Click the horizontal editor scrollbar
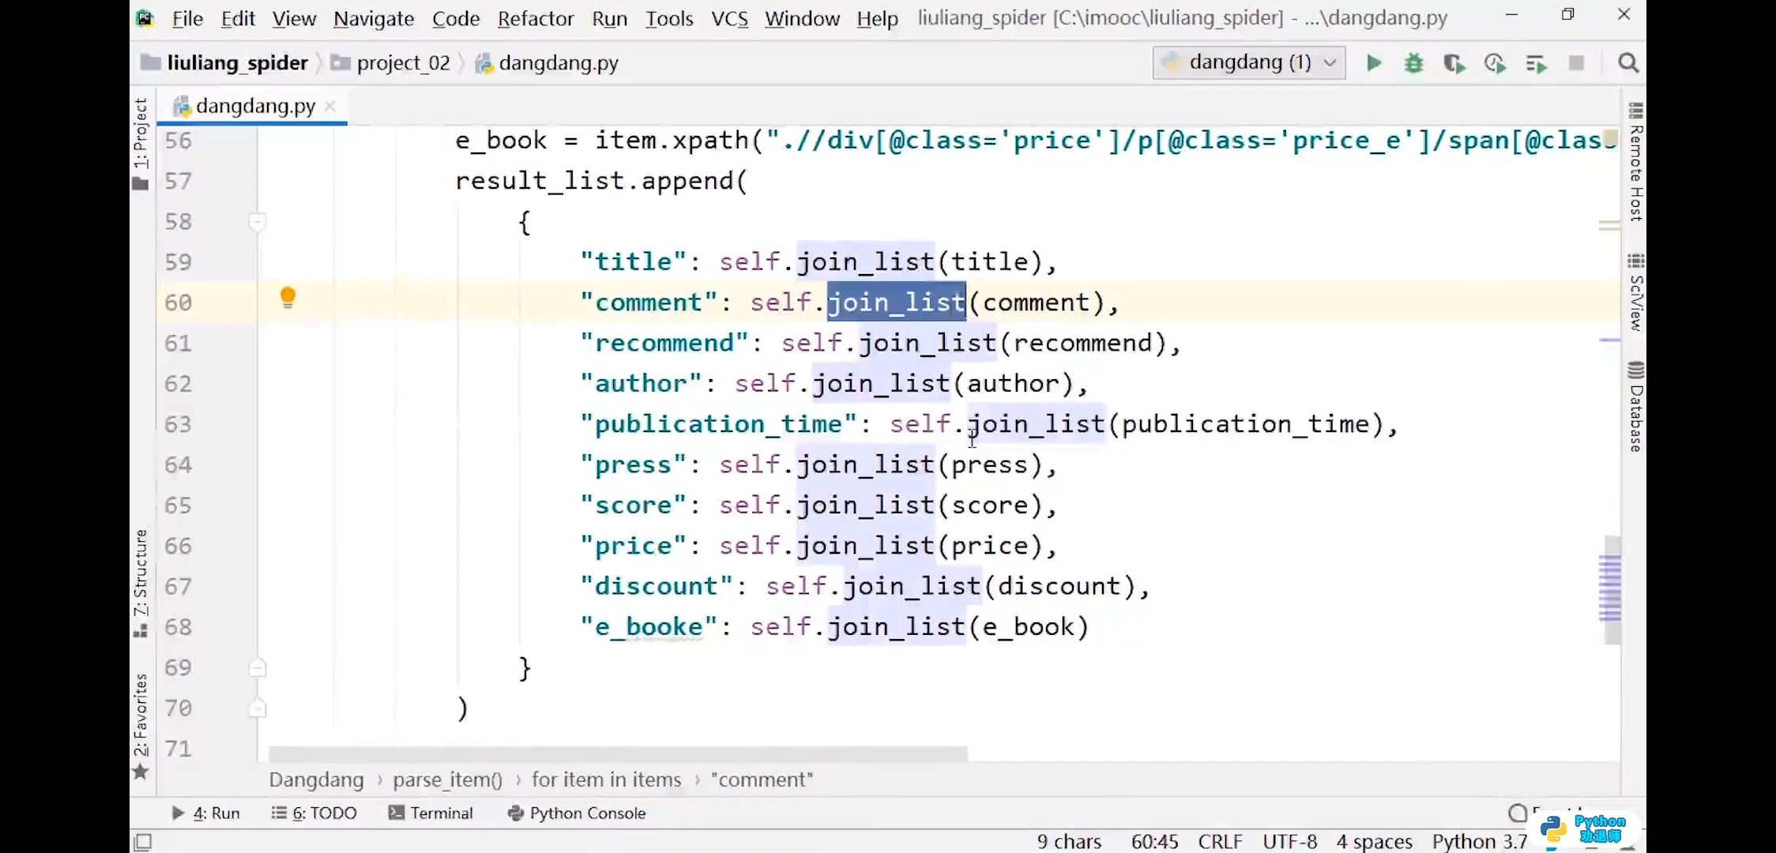1776x853 pixels. [x=616, y=753]
